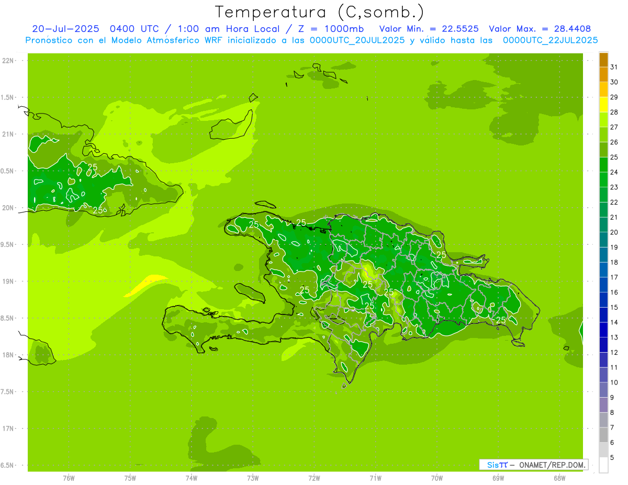
Task: Click the longitude label "71W"
Action: click(375, 478)
